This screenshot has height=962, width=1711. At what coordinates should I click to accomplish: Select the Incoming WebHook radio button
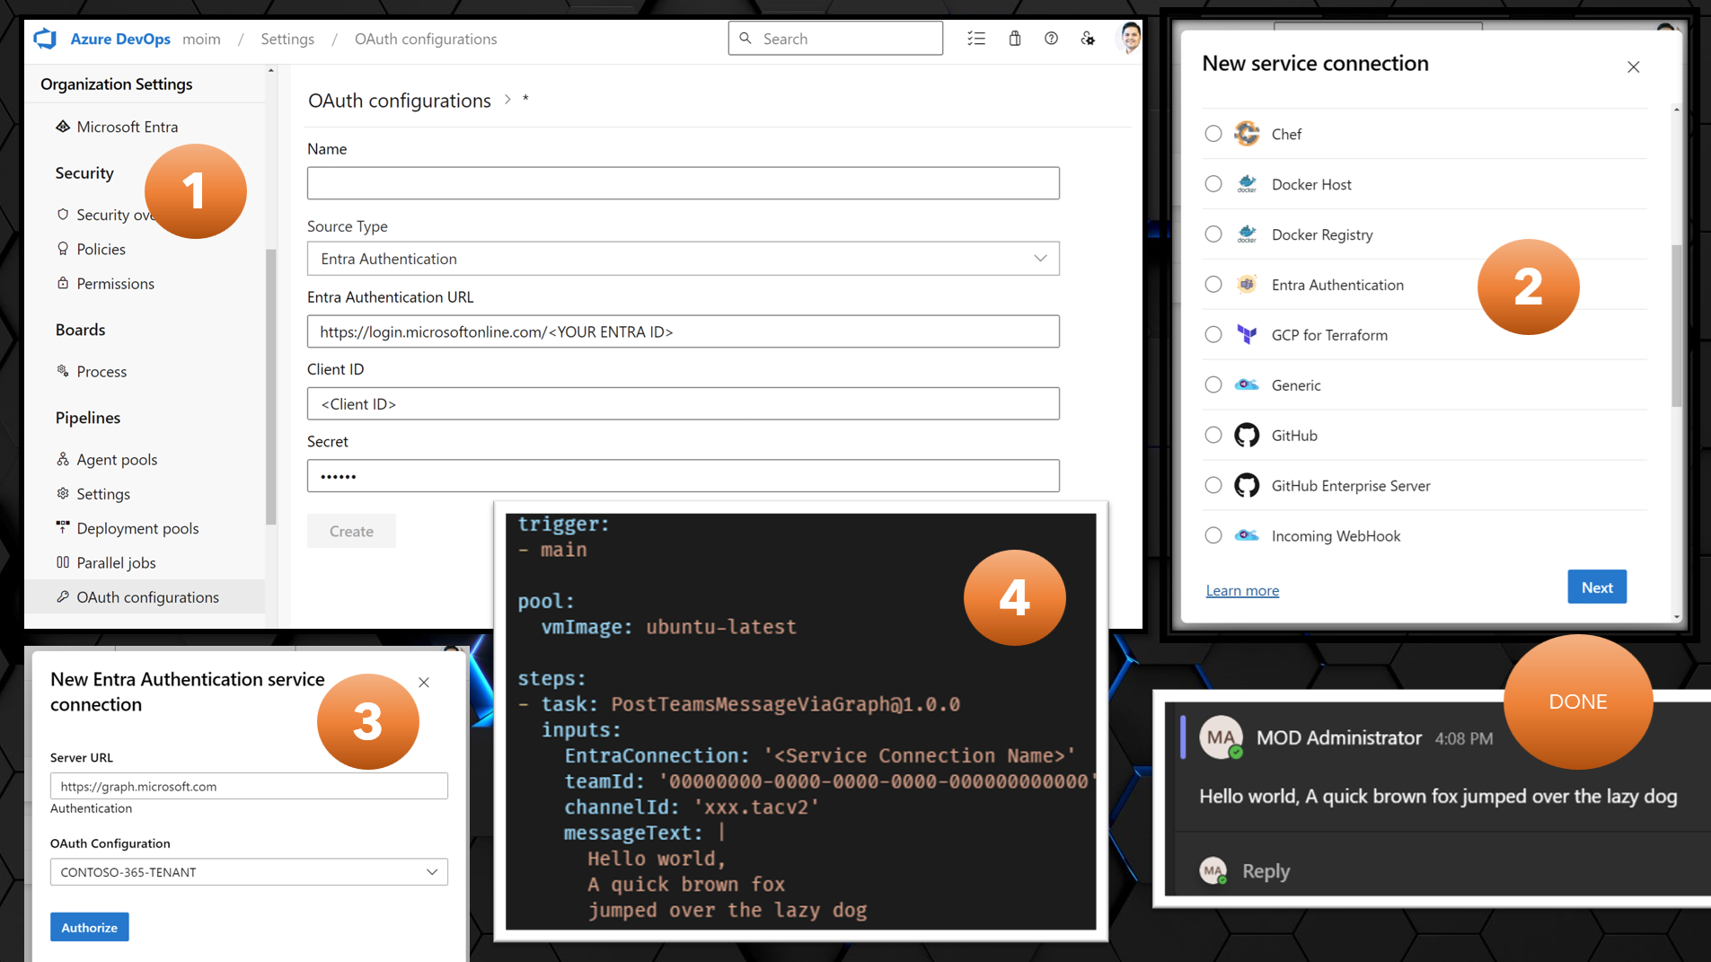pos(1213,536)
